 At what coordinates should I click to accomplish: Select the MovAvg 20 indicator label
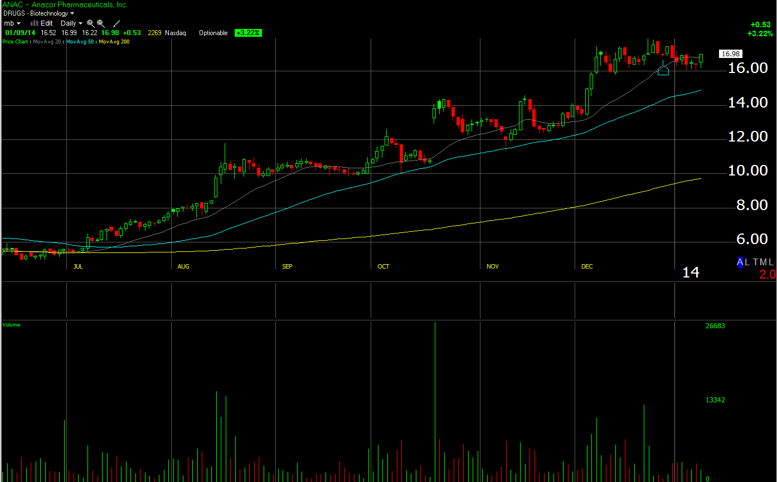48,42
